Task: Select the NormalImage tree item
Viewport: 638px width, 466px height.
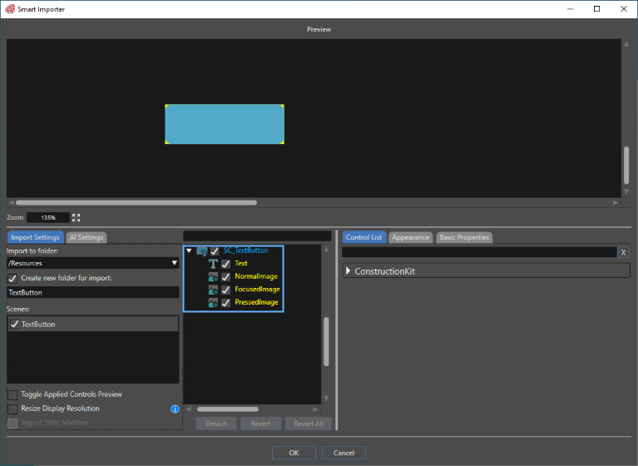Action: coord(256,276)
